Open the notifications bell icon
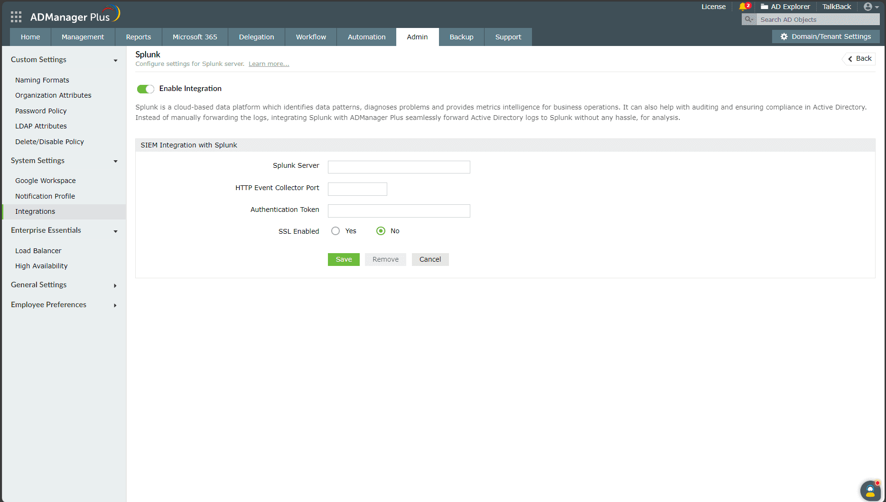The width and height of the screenshot is (886, 502). [x=743, y=7]
